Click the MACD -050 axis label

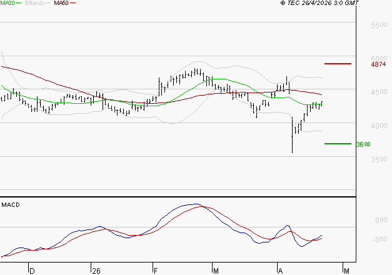379,239
